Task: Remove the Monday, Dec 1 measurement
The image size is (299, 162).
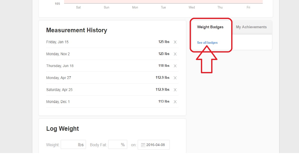Action: 175,102
